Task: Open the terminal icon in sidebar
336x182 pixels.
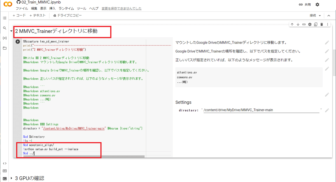Action: coord(4,178)
